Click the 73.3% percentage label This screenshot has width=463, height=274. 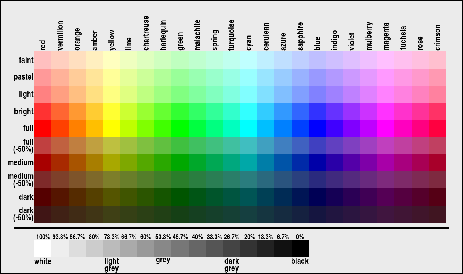tap(113, 236)
